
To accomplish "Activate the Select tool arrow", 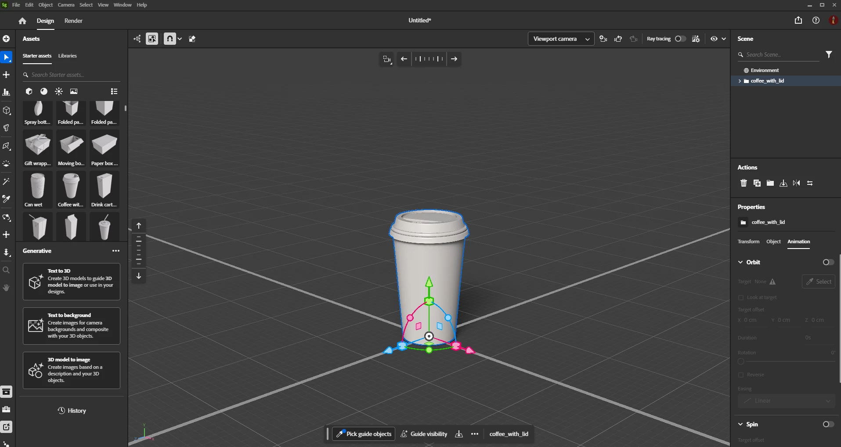I will (x=6, y=57).
